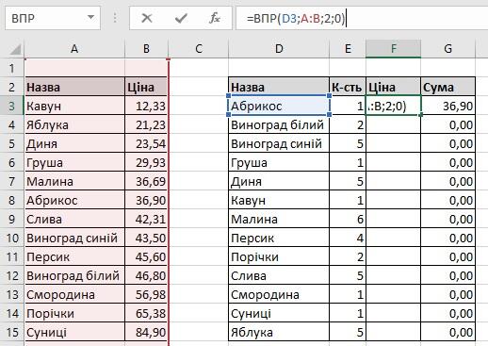Cancel the formula entry with the X icon

[x=147, y=18]
